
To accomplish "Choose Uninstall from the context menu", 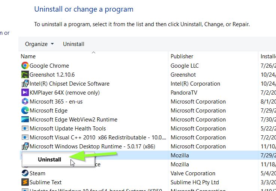I will [x=49, y=160].
